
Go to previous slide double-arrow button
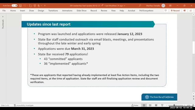coord(194,97)
